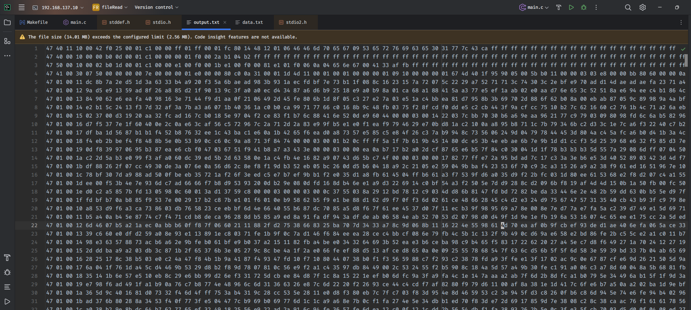Open the Project tool window
Screen dimensions: 691x310
(x=7, y=22)
